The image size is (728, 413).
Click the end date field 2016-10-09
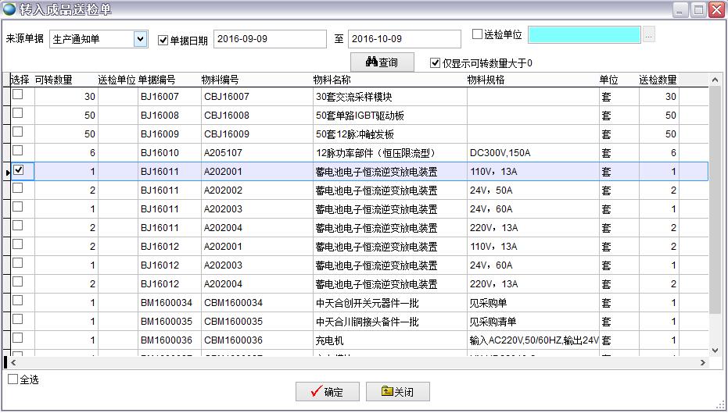[x=403, y=39]
